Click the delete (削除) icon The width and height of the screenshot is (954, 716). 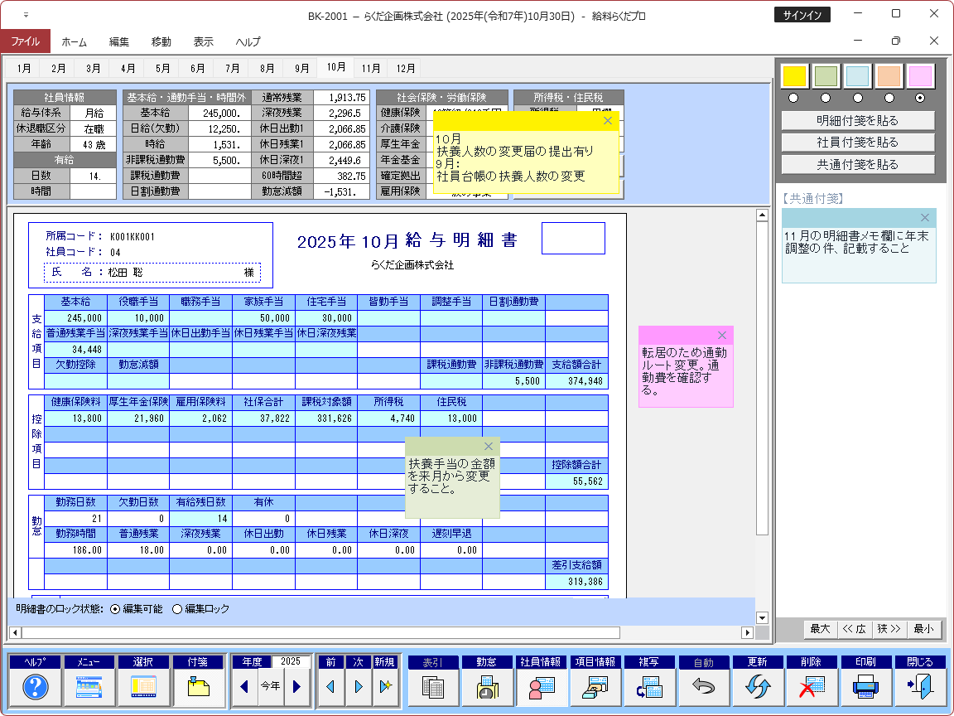pyautogui.click(x=811, y=687)
